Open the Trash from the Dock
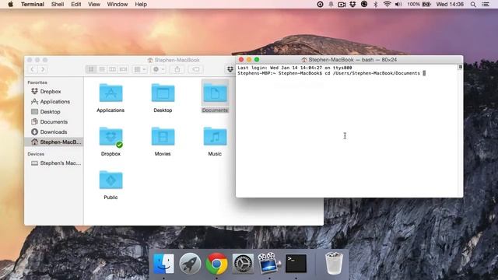Image resolution: width=498 pixels, height=280 pixels. click(334, 263)
